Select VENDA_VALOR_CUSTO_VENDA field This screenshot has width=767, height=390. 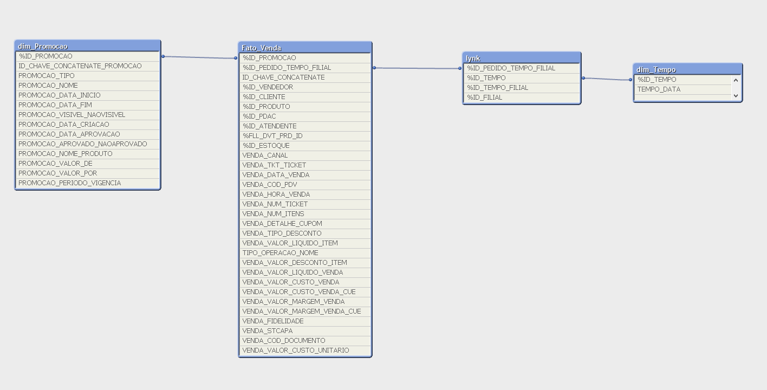point(305,282)
